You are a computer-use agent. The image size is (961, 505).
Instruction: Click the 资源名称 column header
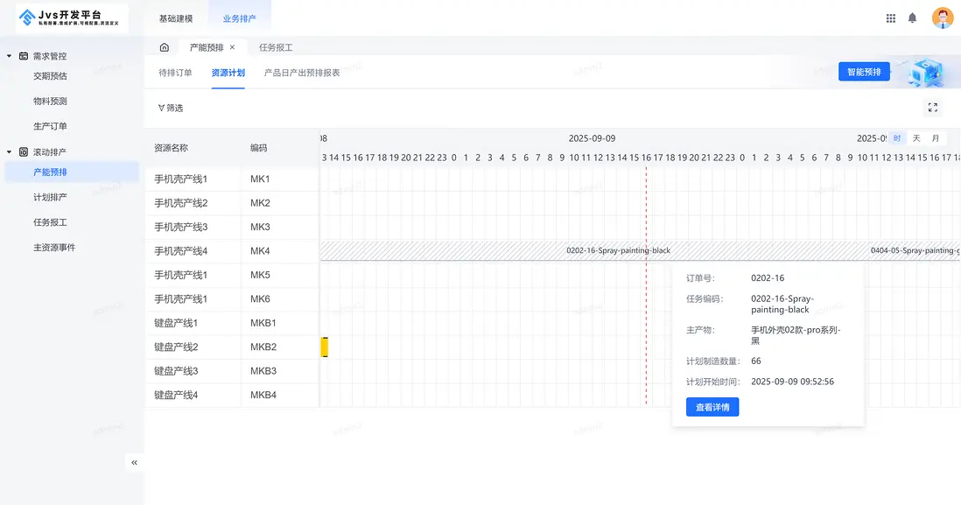(x=171, y=148)
